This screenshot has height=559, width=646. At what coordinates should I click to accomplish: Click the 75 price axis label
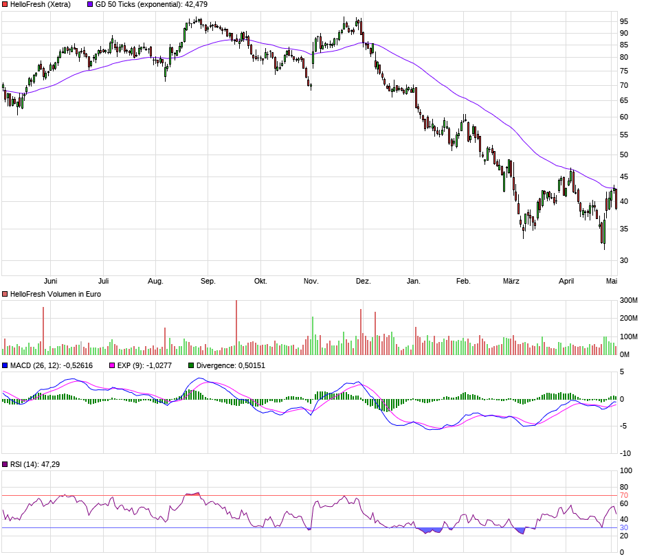tap(624, 71)
